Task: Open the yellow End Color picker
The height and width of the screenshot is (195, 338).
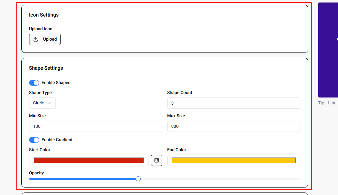Action: [x=234, y=160]
